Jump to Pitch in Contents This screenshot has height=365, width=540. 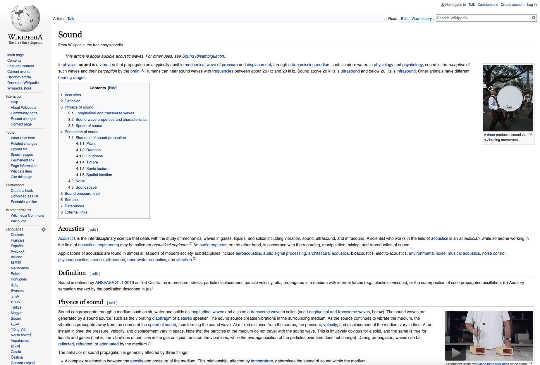pyautogui.click(x=90, y=144)
